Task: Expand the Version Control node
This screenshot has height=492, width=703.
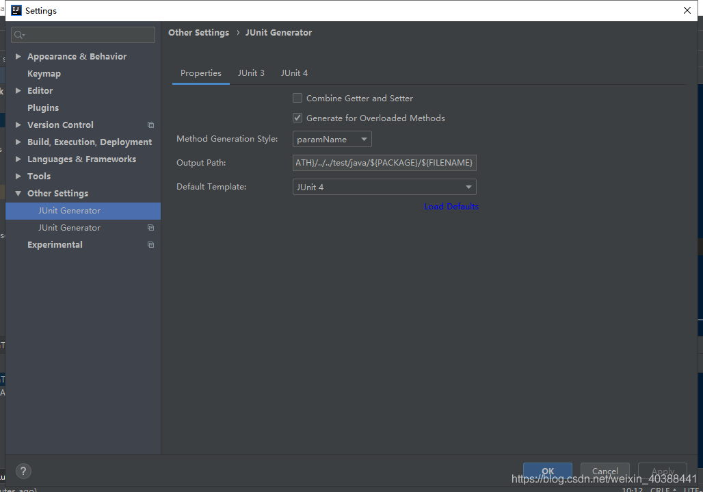Action: pyautogui.click(x=18, y=125)
